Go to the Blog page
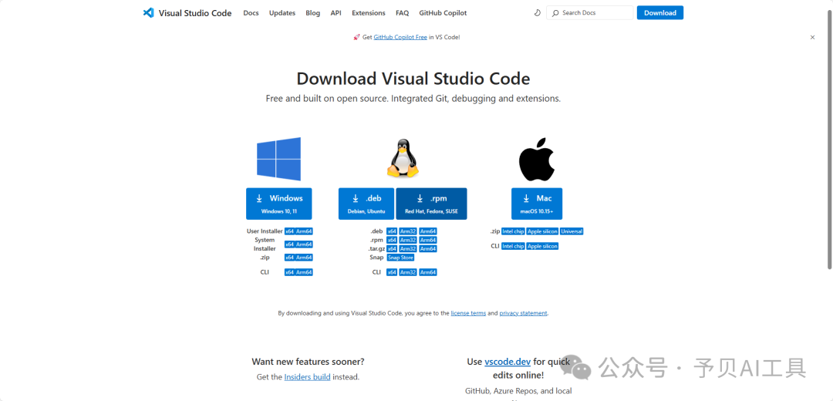The image size is (833, 401). (x=313, y=13)
